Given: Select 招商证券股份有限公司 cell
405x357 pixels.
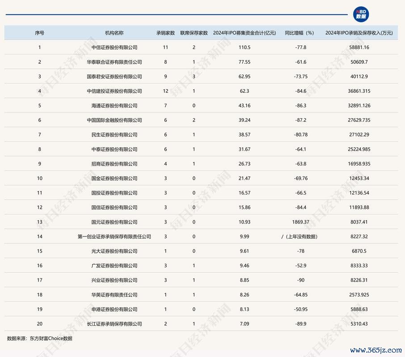Looking at the screenshot, I should coord(114,164).
